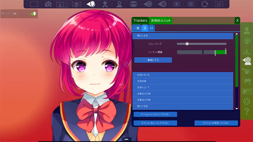Expand the 左目の左・右 section
Image resolution: width=253 pixels, height=142 pixels.
coord(183,75)
